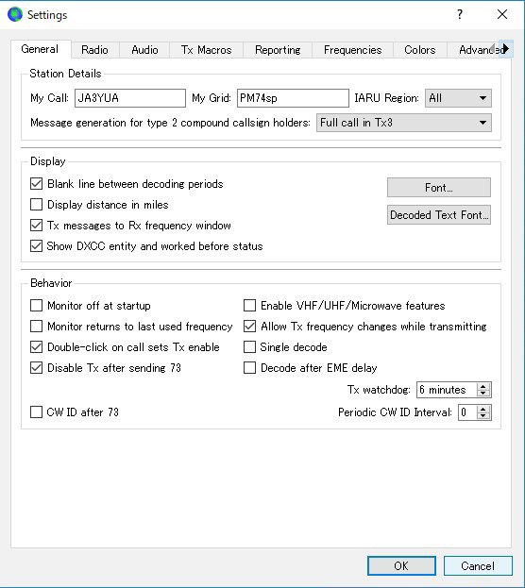Decrease Tx watchdog minutes with down arrow
The height and width of the screenshot is (588, 525).
(483, 394)
